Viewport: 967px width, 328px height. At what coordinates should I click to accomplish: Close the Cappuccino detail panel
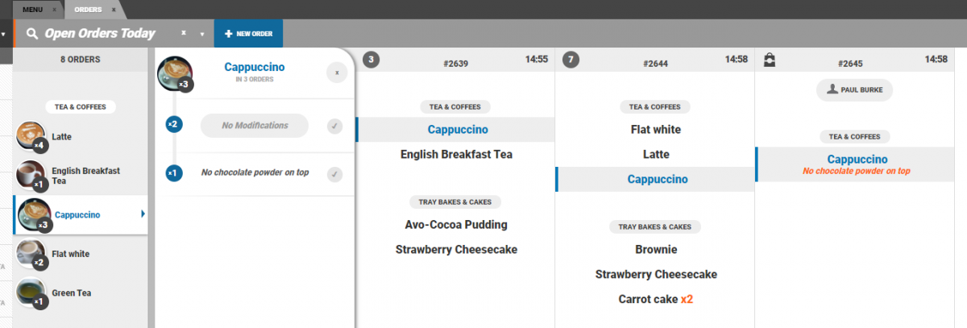(x=336, y=73)
